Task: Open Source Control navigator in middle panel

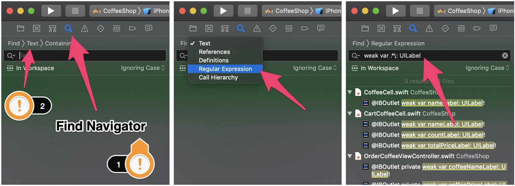Action: pos(209,29)
